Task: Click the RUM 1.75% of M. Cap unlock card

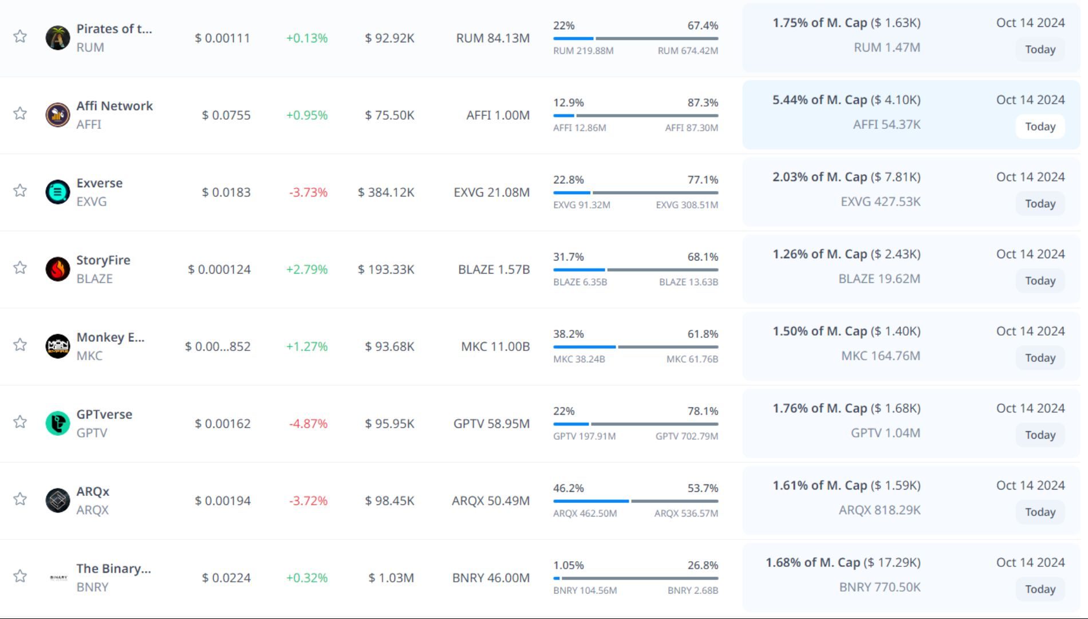Action: point(910,38)
